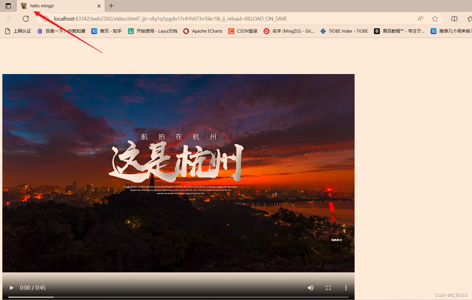
Task: Seek on the video progress bar
Action: pyautogui.click(x=178, y=297)
